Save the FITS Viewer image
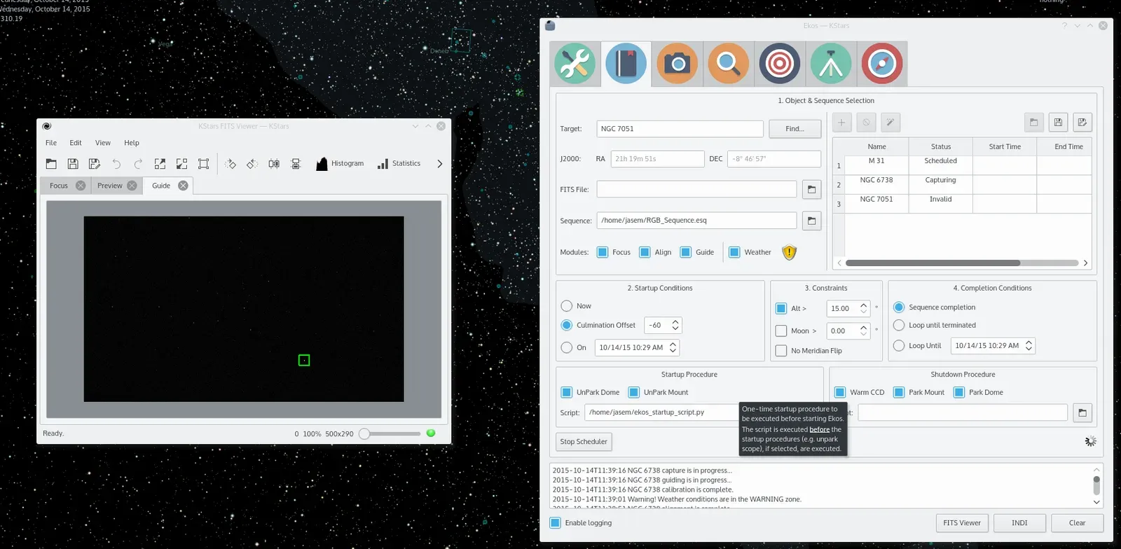The height and width of the screenshot is (549, 1121). click(x=73, y=164)
